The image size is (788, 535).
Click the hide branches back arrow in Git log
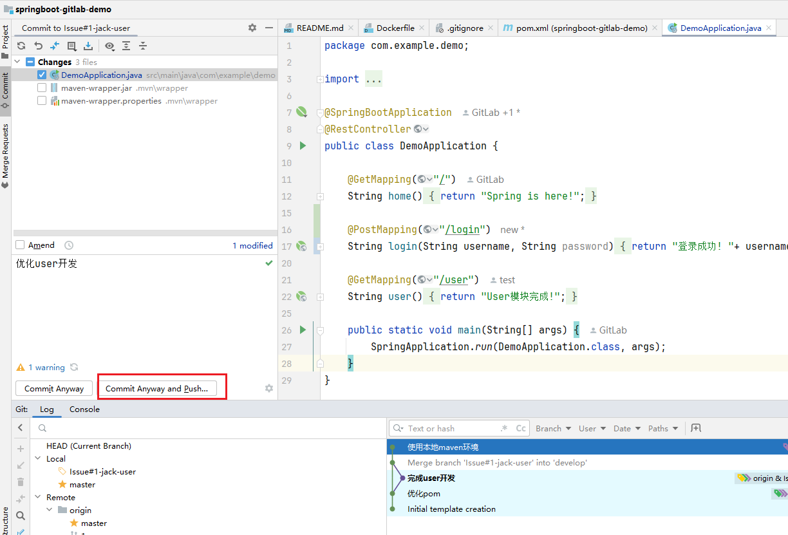(21, 427)
